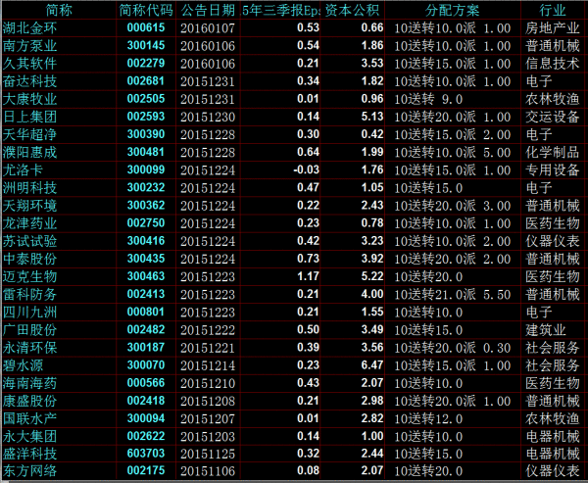Screen dimensions: 588x483
Task: Click the 行业 column header
Action: [x=553, y=10]
